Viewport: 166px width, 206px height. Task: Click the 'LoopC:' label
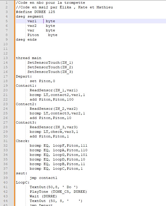click(23, 182)
